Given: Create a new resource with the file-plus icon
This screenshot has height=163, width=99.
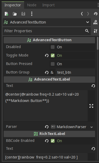Looking at the screenshot, I should [x=6, y=14].
